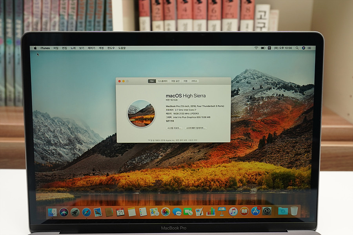Switch to the 지원 tab
Image resolution: width=353 pixels, height=235 pixels.
[x=185, y=81]
